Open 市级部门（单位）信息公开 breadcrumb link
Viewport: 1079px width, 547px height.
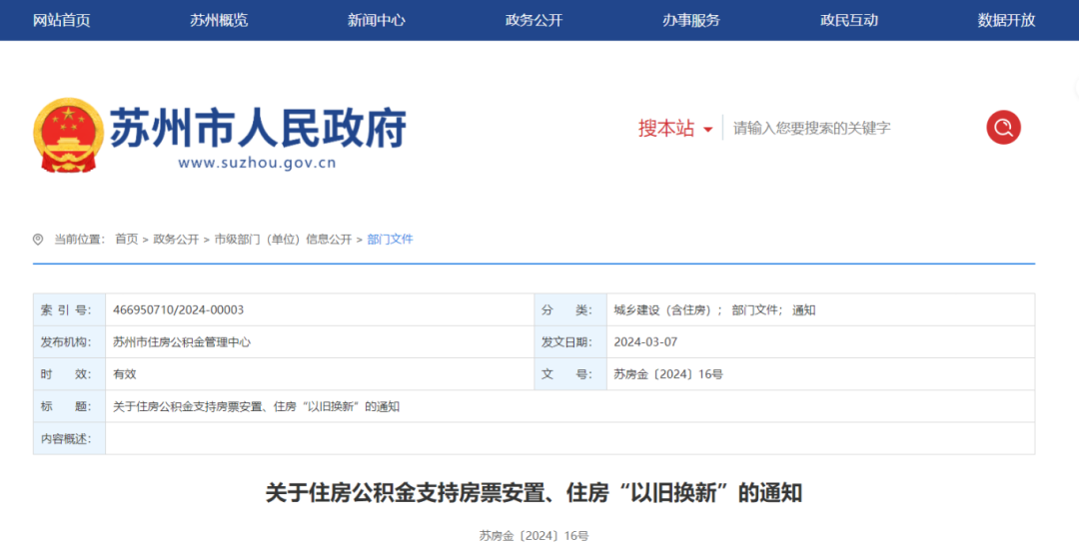[x=283, y=240]
